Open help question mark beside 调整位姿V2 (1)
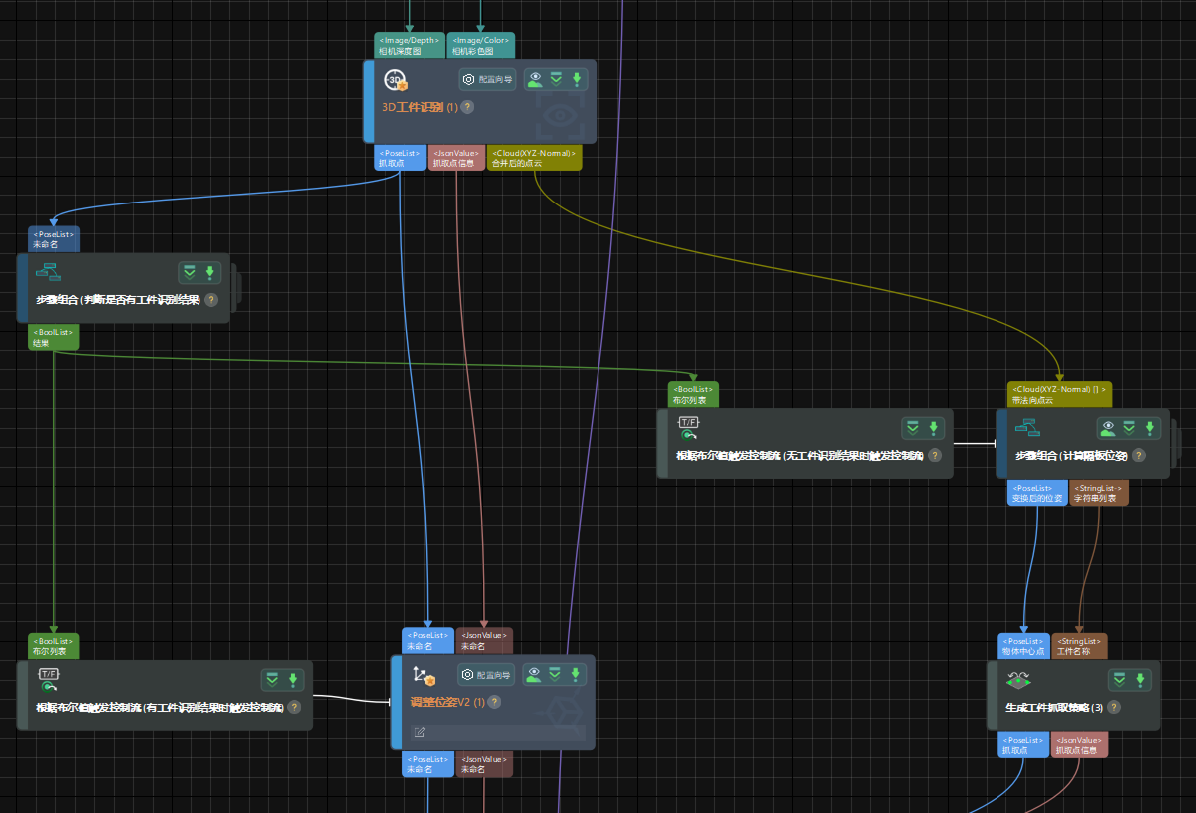Image resolution: width=1196 pixels, height=813 pixels. [x=495, y=702]
